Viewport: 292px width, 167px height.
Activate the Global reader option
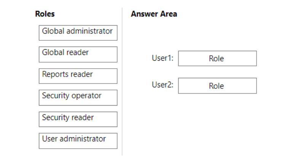coord(78,54)
